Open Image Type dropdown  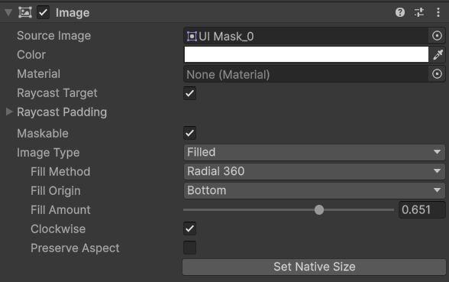tap(314, 152)
